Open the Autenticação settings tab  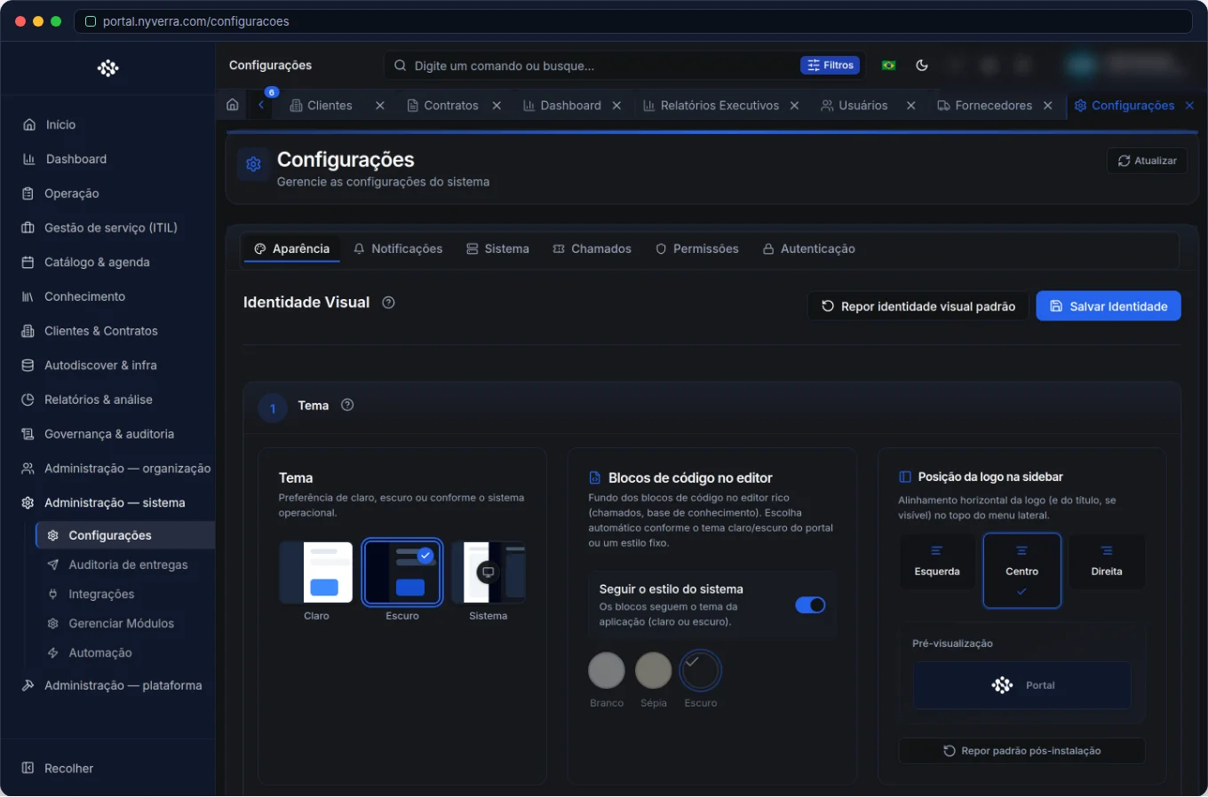click(x=809, y=249)
